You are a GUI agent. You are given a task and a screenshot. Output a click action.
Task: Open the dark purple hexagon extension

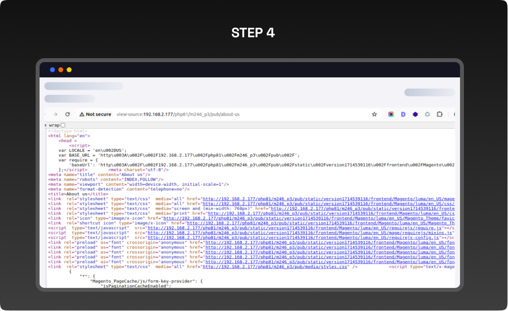[415, 114]
